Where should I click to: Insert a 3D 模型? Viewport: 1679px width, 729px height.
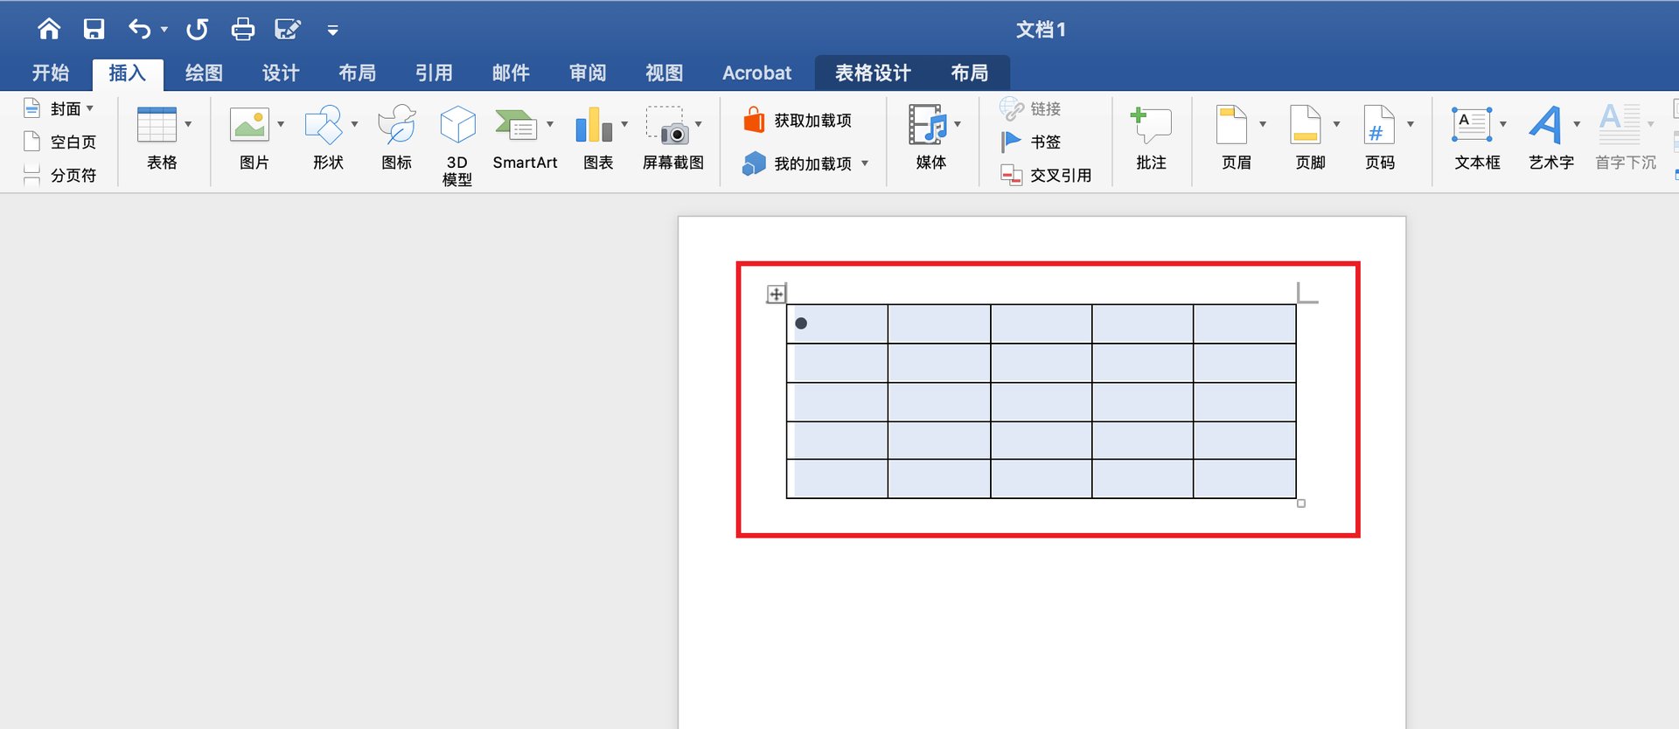pyautogui.click(x=457, y=144)
